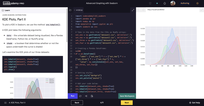Click the 'KDE Plots, Part II' heading
This screenshot has width=204, height=106.
click(14, 19)
